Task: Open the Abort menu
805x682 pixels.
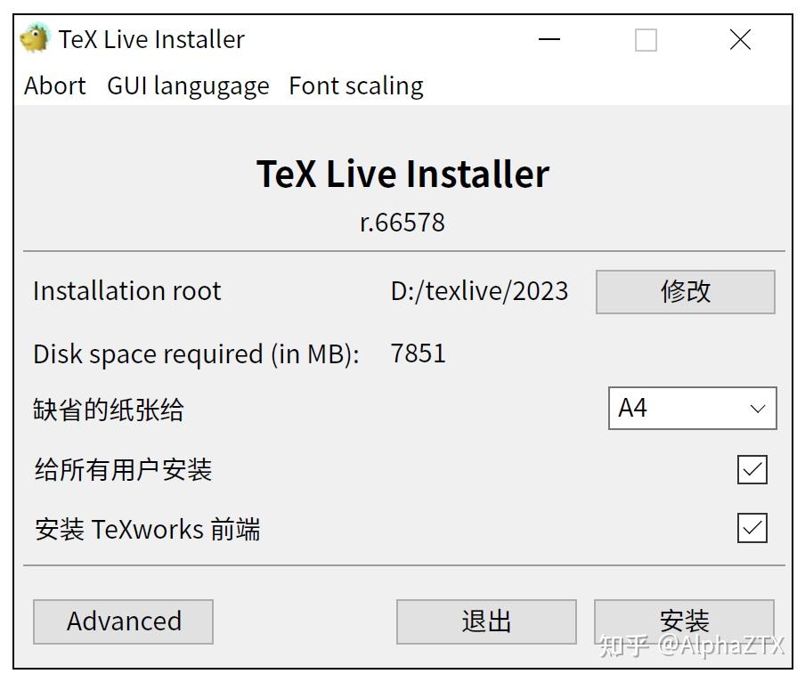Action: pos(54,85)
